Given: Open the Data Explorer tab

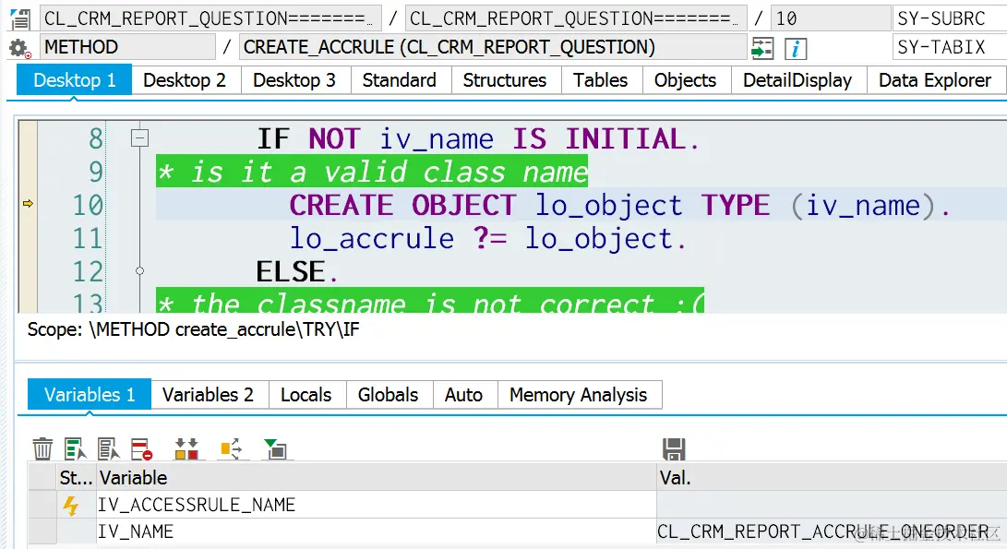Looking at the screenshot, I should (935, 80).
